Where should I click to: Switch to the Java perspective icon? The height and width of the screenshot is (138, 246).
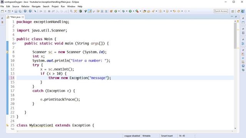point(243,11)
